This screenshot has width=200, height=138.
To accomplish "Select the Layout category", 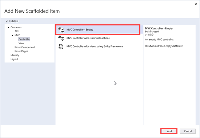I will click(x=15, y=59).
